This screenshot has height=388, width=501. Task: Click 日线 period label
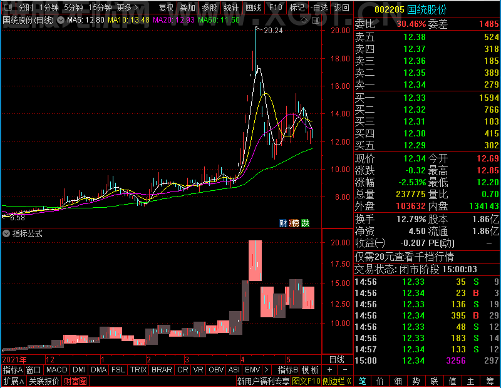(337, 360)
